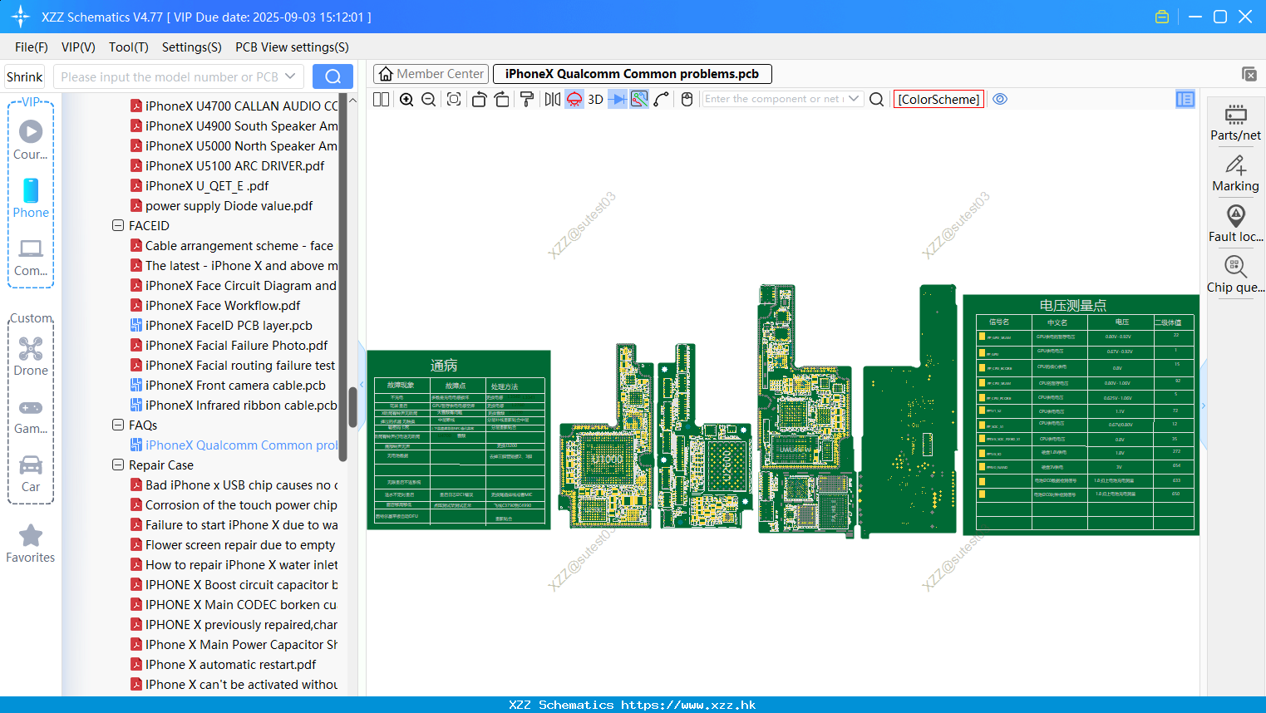Toggle the net routing map icon
This screenshot has width=1266, height=713.
[639, 99]
